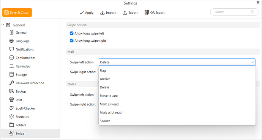This screenshot has height=140, width=262.
Task: Click the Confirmations checkmark circle icon
Action: (11, 58)
